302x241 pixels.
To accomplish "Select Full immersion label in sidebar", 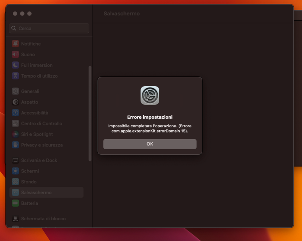I will click(x=37, y=66).
